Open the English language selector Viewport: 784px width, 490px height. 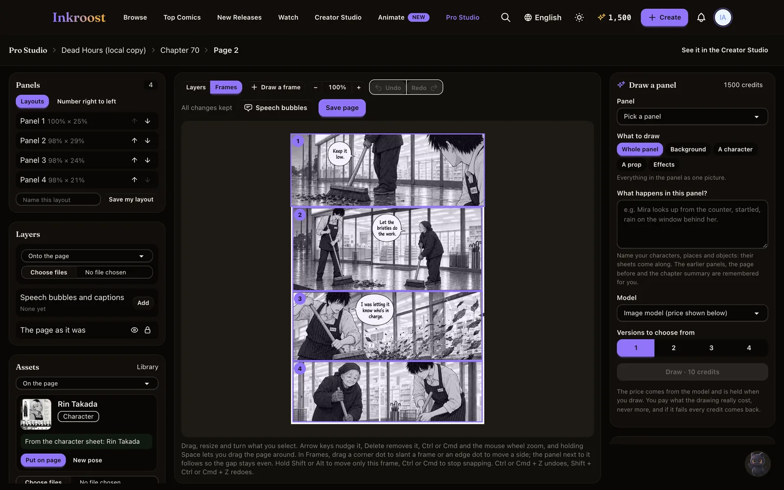543,18
